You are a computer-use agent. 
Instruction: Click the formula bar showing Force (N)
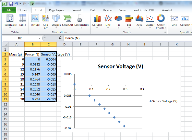127,38
